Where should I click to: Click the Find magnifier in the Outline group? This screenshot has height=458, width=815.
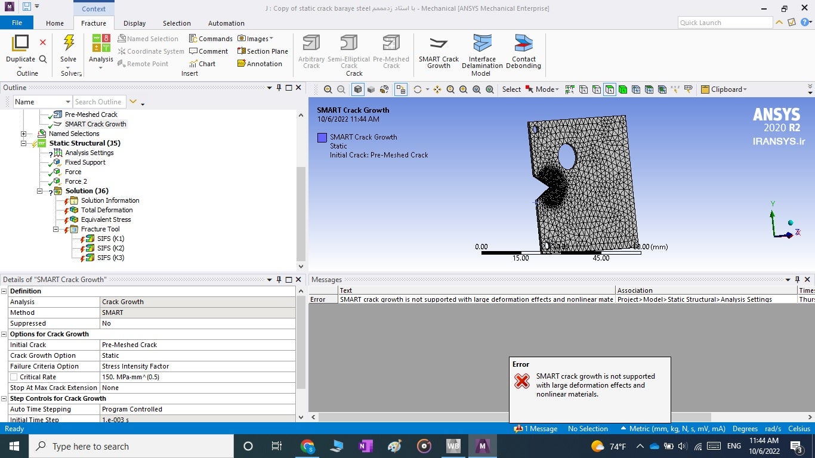point(43,59)
